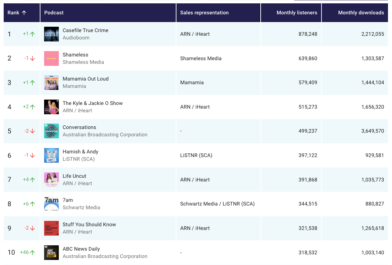Screen dimensions: 392x265
Task: Click the down arrow for Stuff You Should Know
Action: coord(32,228)
